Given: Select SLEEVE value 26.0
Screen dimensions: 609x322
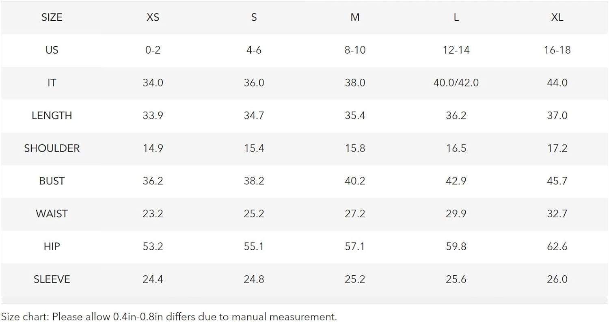Looking at the screenshot, I should (557, 279).
